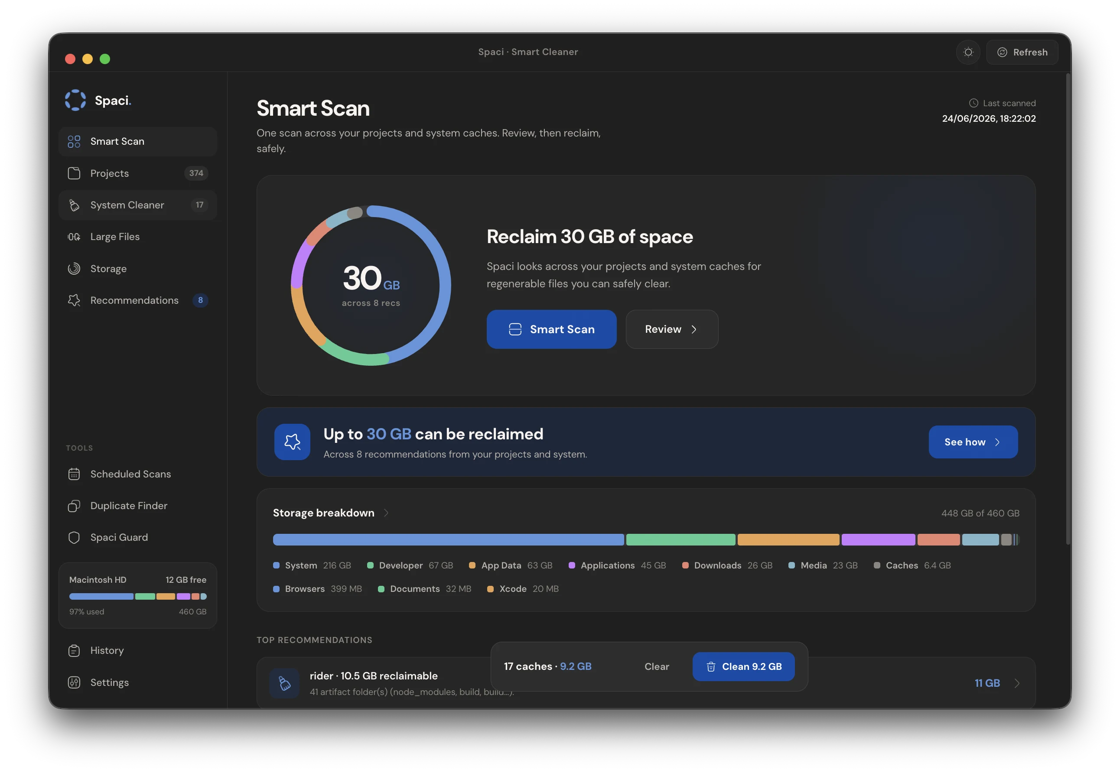The height and width of the screenshot is (773, 1120).
Task: Click the Recommendations sparkle icon in sidebar
Action: coord(74,300)
